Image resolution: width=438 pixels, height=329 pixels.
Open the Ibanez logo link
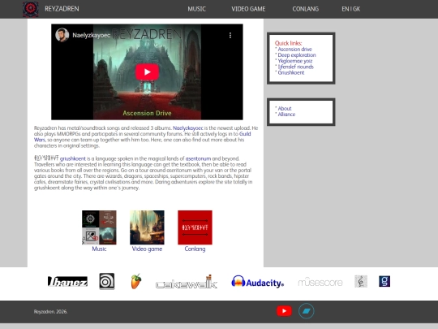[x=67, y=281]
